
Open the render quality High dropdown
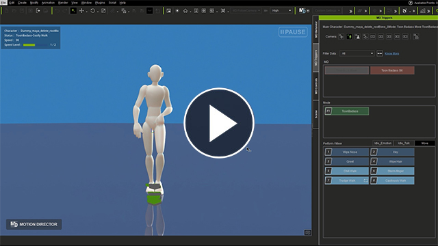click(x=281, y=11)
